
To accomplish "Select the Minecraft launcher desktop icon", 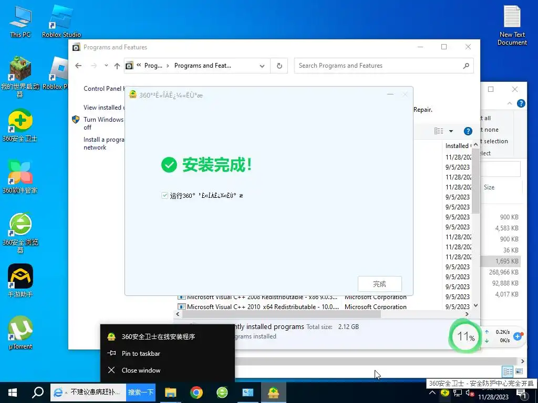I will [20, 77].
